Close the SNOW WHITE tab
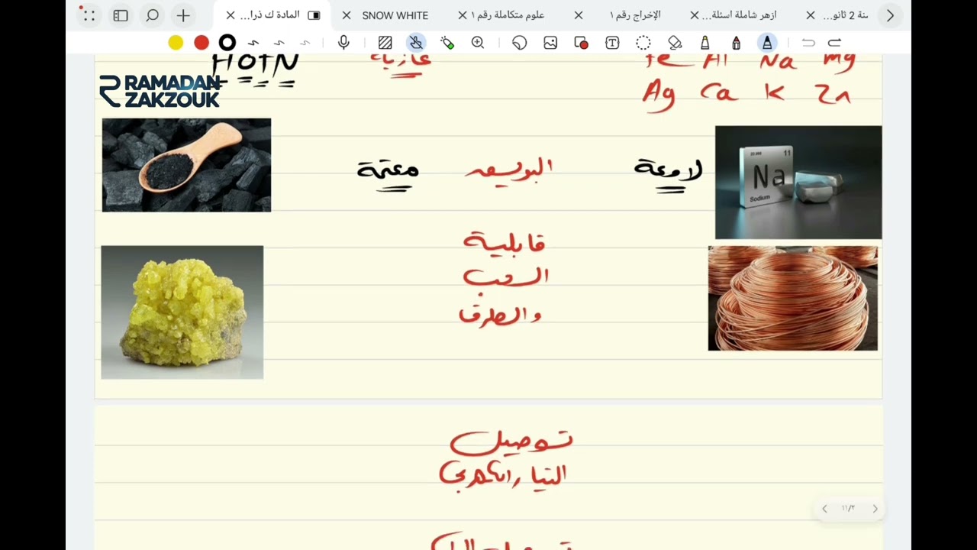This screenshot has width=977, height=550. (x=347, y=15)
